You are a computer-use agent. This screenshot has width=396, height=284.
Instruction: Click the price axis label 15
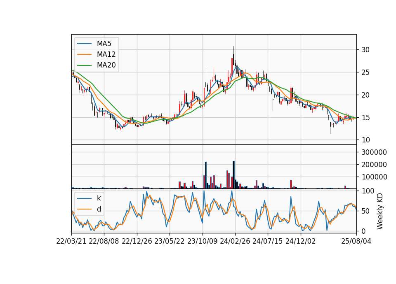(x=365, y=118)
